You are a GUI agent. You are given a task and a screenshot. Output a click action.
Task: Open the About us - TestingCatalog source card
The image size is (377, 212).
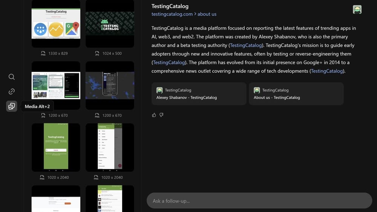tap(296, 94)
